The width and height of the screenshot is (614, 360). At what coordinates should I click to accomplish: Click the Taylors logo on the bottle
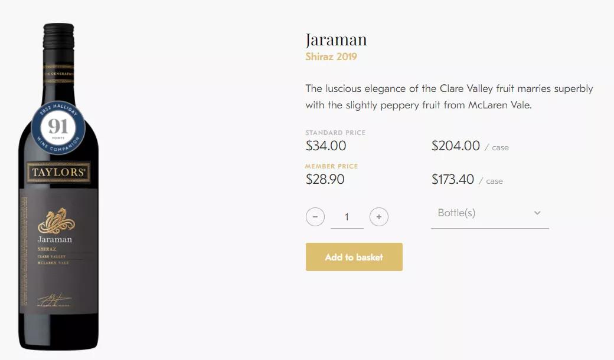58,173
